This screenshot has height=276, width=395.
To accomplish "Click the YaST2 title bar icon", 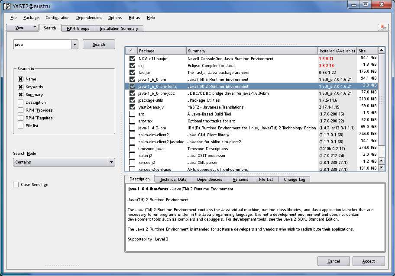I will coord(7,6).
